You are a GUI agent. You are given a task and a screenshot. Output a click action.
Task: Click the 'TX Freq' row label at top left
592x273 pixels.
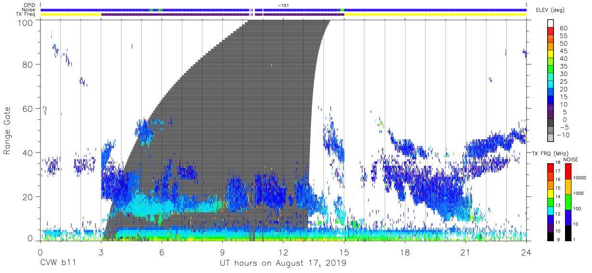click(26, 14)
